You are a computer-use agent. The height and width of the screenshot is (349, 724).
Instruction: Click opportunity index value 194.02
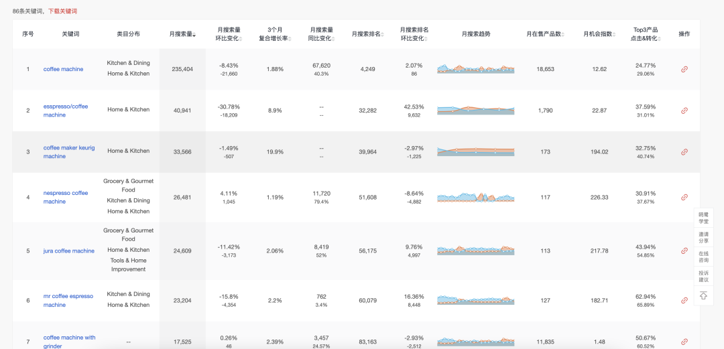coord(599,152)
